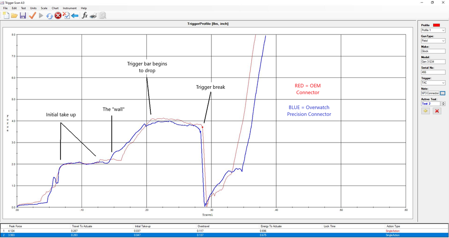Image resolution: width=449 pixels, height=238 pixels.
Task: Click the 0.287 travel to actuate cell
Action: coord(74,231)
